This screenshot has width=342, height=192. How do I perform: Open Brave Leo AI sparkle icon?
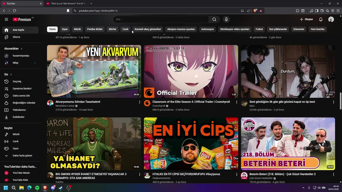point(327,11)
